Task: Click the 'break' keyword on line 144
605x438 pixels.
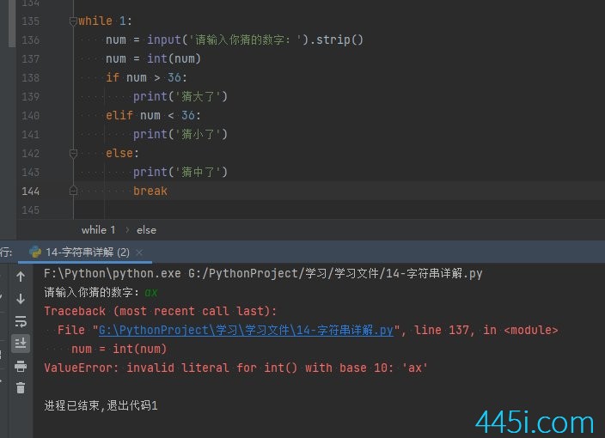Action: click(x=150, y=192)
